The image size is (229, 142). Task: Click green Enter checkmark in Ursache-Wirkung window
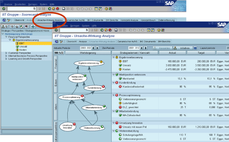coord(56,30)
